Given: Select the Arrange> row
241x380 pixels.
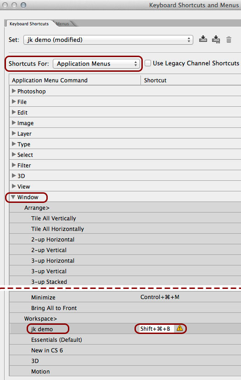Looking at the screenshot, I should coord(125,207).
